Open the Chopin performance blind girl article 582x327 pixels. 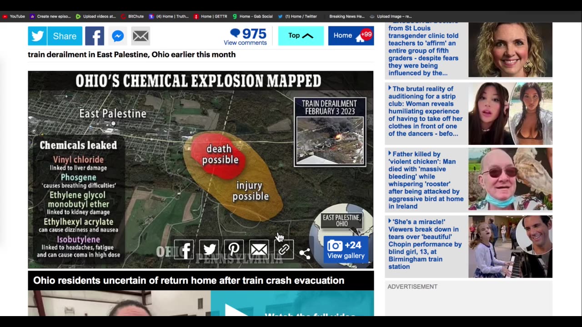(425, 244)
